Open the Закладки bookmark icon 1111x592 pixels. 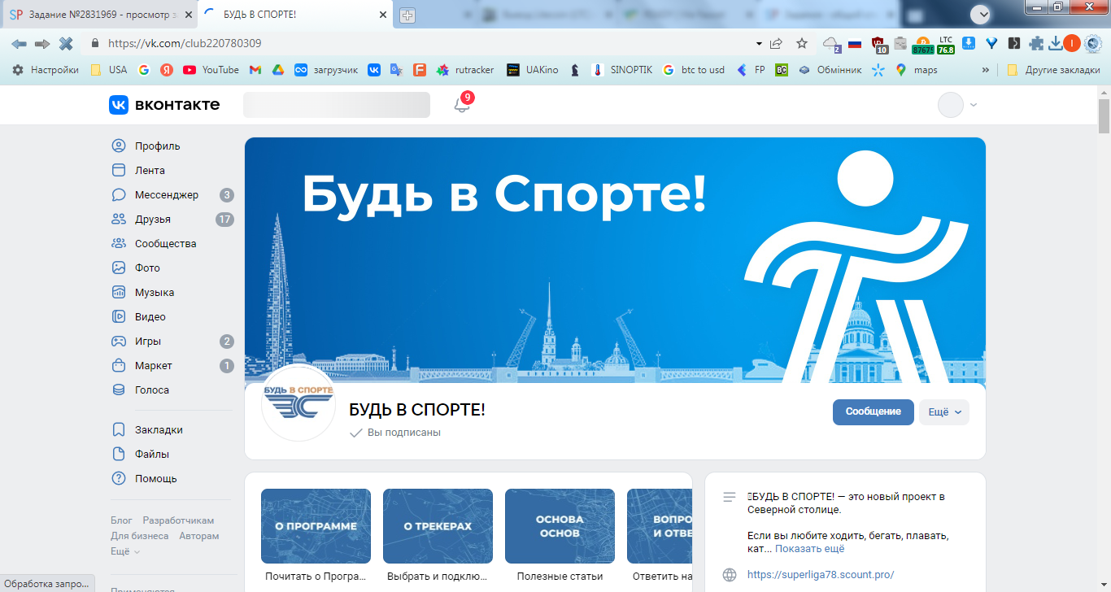point(119,430)
